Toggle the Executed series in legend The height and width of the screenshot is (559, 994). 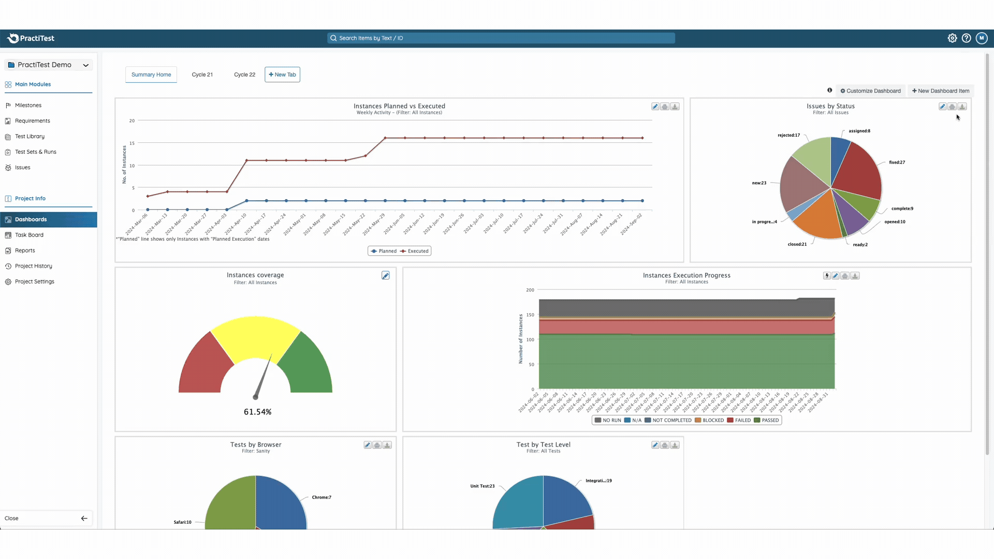414,251
